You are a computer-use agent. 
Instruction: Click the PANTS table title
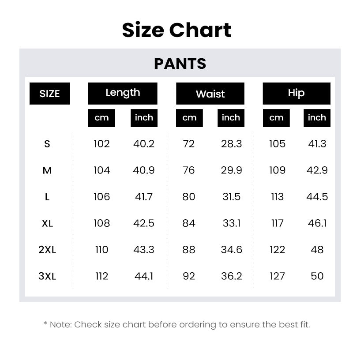(x=180, y=64)
